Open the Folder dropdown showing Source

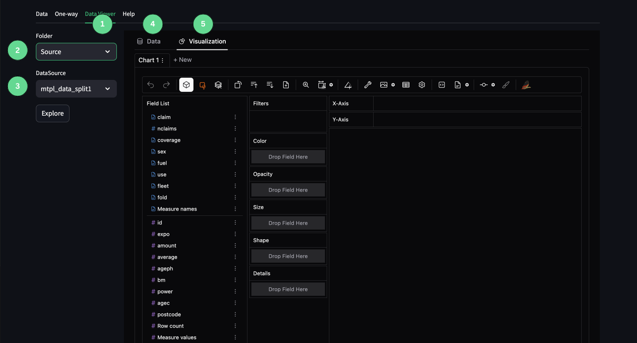[76, 52]
